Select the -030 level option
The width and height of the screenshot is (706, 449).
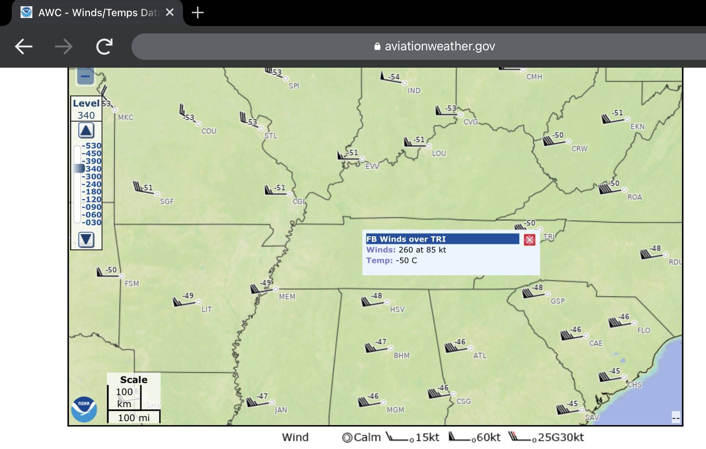pyautogui.click(x=92, y=222)
